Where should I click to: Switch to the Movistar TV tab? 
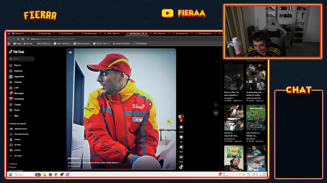21,34
